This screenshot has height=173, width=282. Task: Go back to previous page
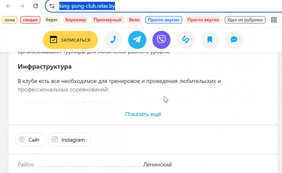[8, 6]
